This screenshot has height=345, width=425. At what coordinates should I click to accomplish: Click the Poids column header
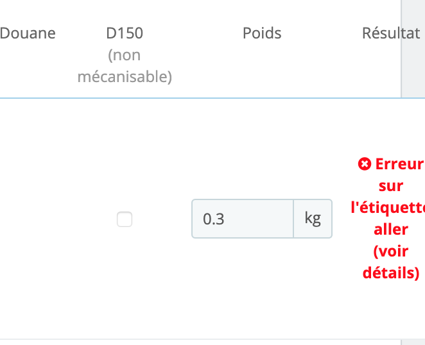tap(262, 33)
